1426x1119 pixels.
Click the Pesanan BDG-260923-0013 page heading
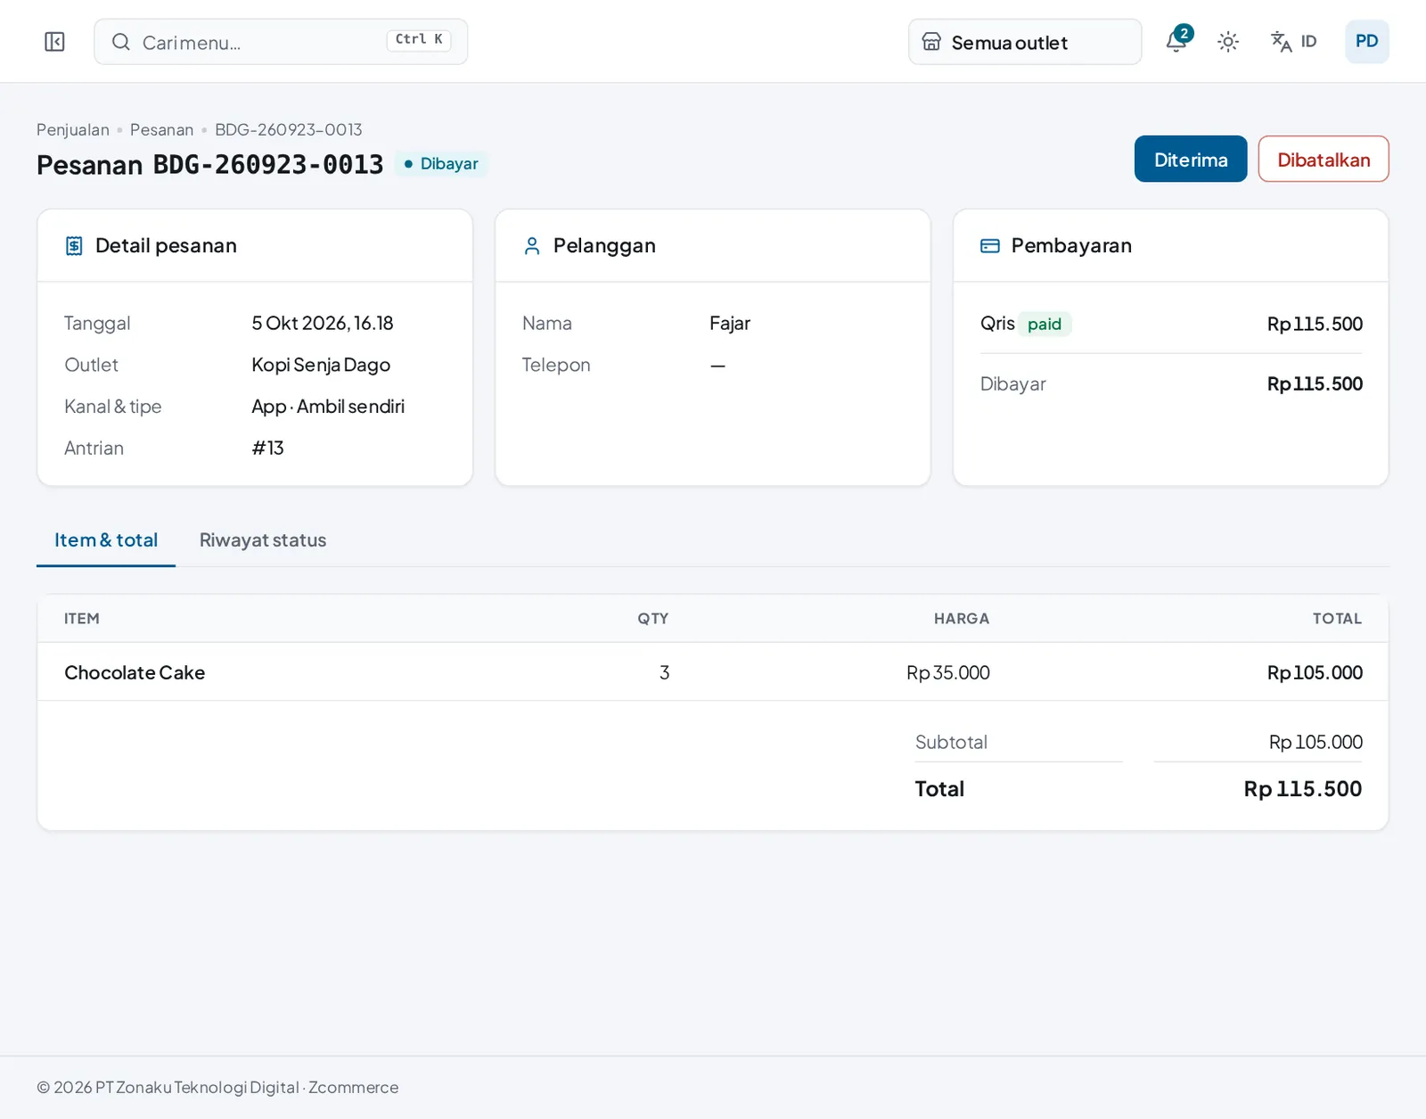[x=210, y=165]
